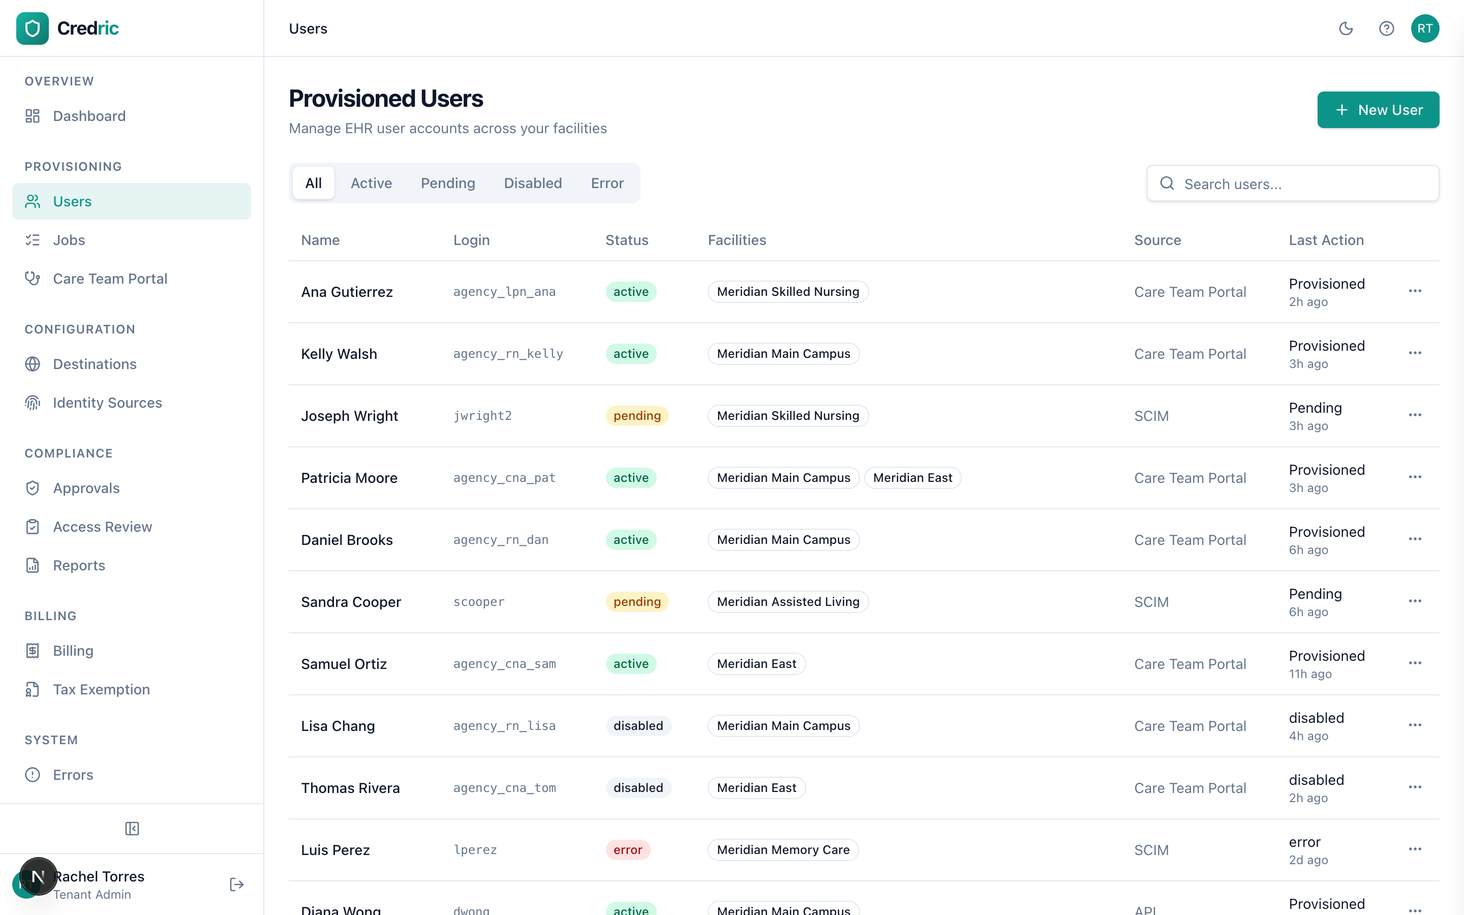Open row actions for Kelly Walsh
The image size is (1464, 915).
click(1414, 353)
